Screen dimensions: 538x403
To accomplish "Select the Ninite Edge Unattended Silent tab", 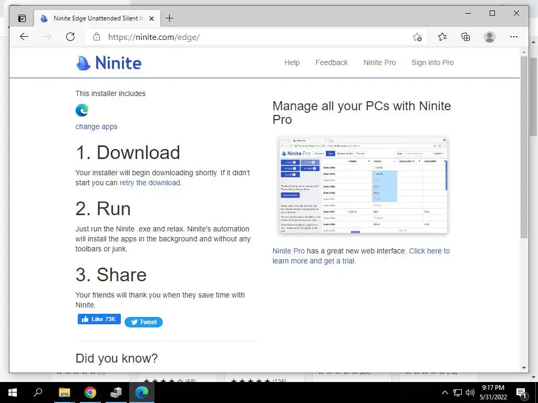I will 97,18.
